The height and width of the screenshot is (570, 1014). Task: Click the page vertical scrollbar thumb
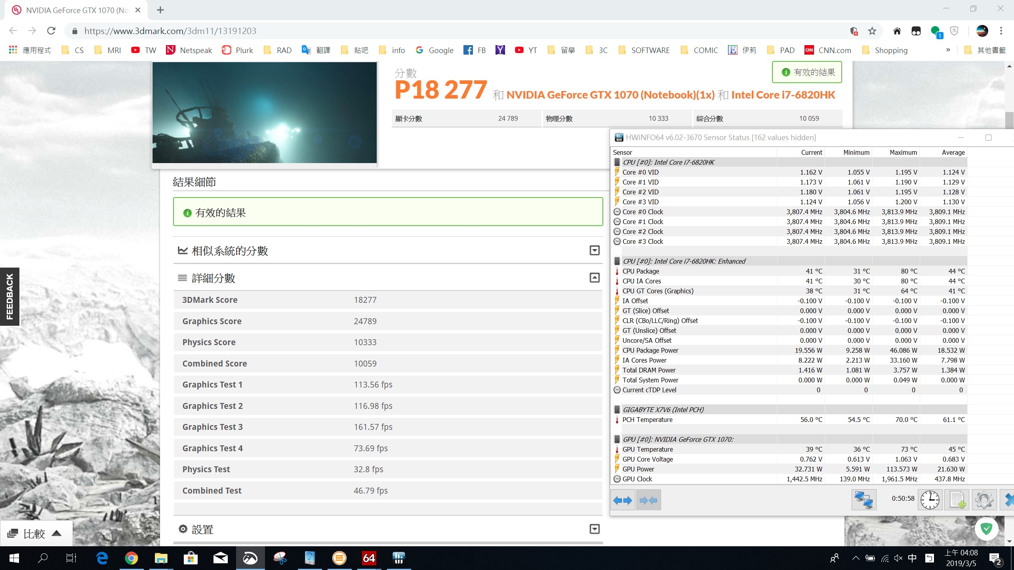[1009, 120]
